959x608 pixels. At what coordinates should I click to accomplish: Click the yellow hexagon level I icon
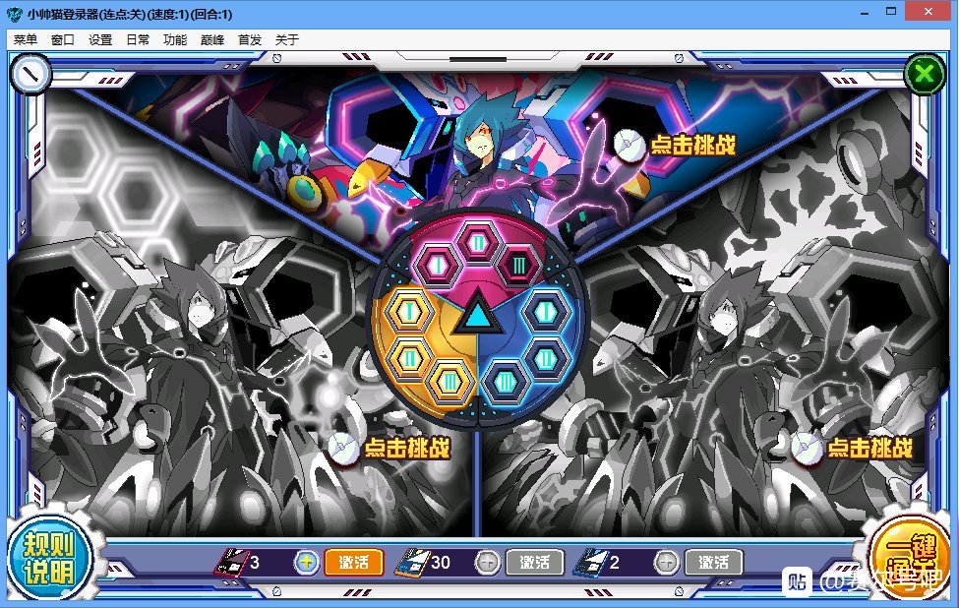click(x=408, y=312)
